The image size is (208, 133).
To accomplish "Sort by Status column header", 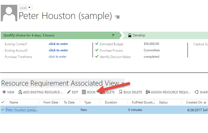I will click(x=163, y=102).
